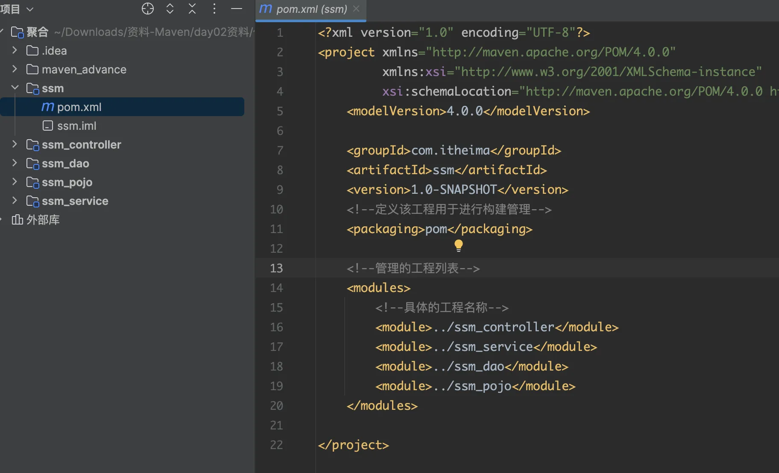Click line number 22 in the gutter
Viewport: 779px width, 473px height.
pos(276,445)
